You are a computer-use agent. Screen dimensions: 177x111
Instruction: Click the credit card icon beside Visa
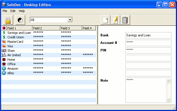4,46
